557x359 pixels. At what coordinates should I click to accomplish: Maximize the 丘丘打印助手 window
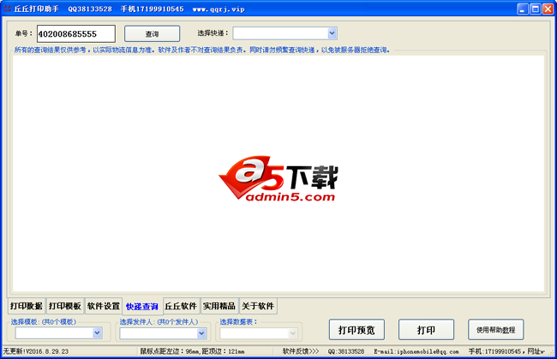point(536,9)
